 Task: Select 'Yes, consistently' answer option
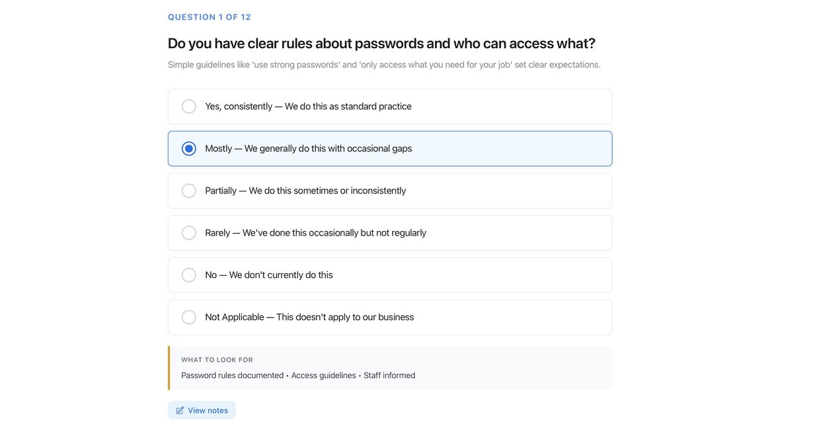[189, 106]
